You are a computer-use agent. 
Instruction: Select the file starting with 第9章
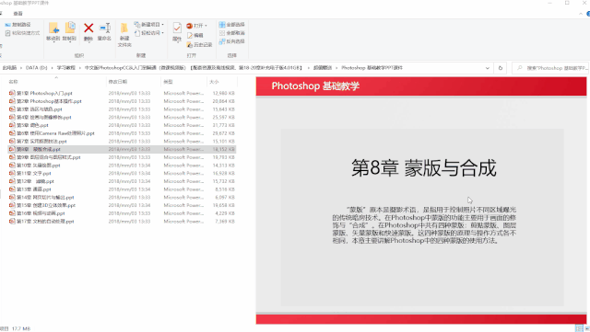[49, 157]
